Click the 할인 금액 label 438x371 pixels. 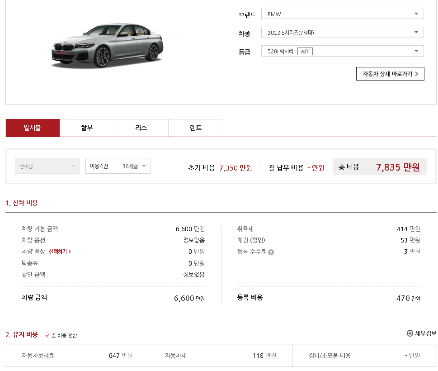click(33, 275)
